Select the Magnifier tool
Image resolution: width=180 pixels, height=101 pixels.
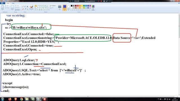[27, 9]
